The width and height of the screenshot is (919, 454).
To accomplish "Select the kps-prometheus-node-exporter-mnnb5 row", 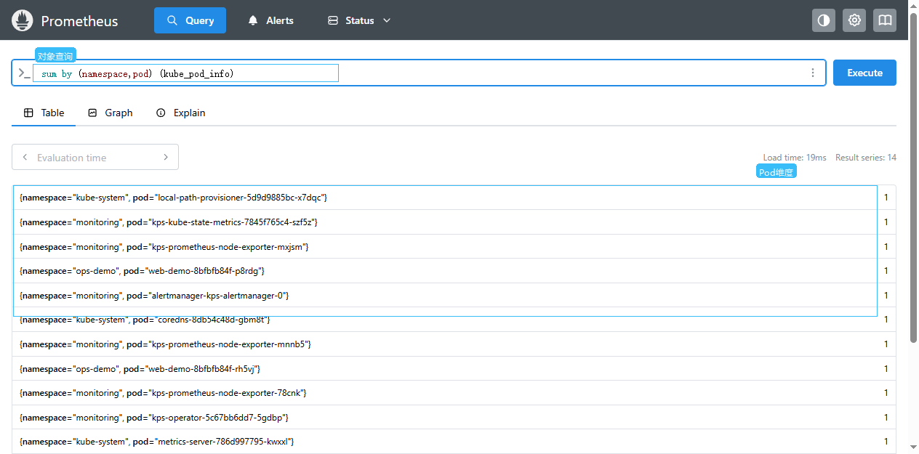I will (x=454, y=344).
